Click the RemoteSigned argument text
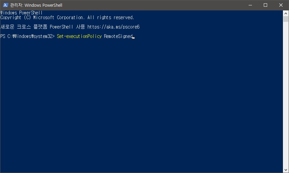The height and width of the screenshot is (173, 289). pyautogui.click(x=118, y=36)
